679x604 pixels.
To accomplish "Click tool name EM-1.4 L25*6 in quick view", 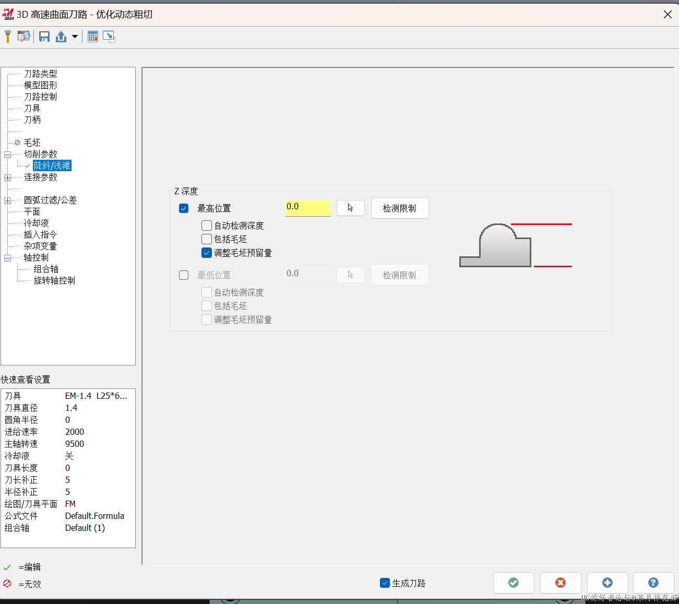I will (x=96, y=396).
